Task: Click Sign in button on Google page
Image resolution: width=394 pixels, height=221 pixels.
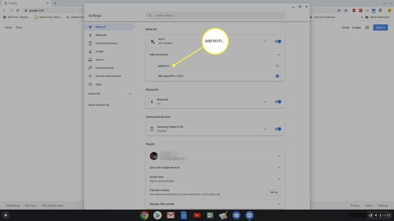Action: coord(380,28)
